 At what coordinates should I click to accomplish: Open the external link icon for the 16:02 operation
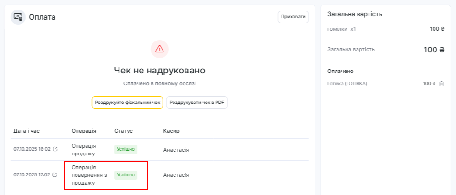(55, 149)
